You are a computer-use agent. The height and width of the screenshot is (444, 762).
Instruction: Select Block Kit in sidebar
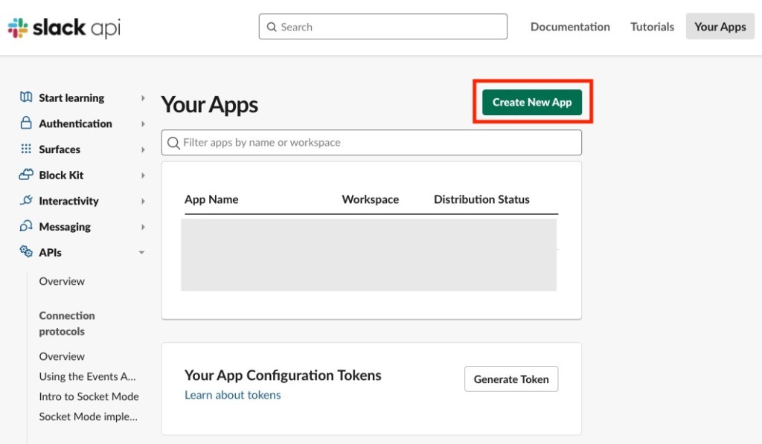(61, 176)
